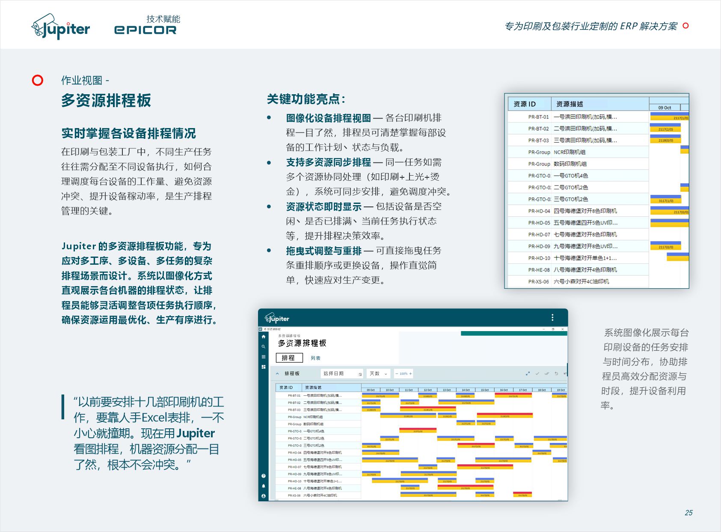The image size is (721, 532).
Task: Click the red task bar in 一号GTO机4色 row
Action: tap(418, 430)
